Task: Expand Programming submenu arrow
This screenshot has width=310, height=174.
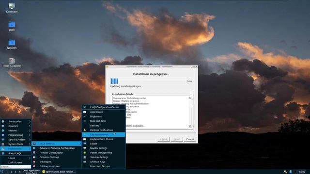Action: 30,135
